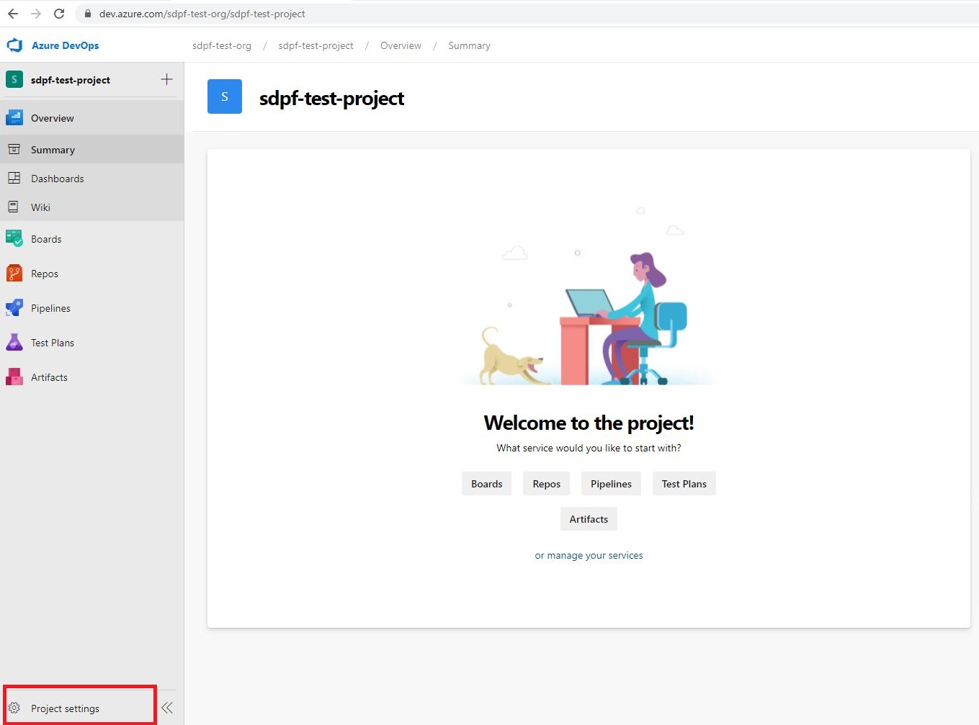The image size is (979, 725).
Task: Click the Azure DevOps logo icon
Action: point(14,45)
